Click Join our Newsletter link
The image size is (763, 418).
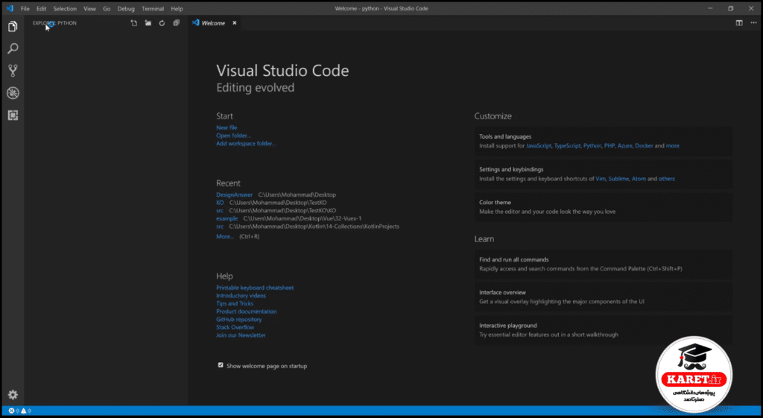[241, 335]
